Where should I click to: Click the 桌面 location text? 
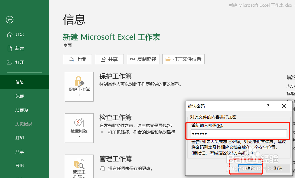pos(67,45)
